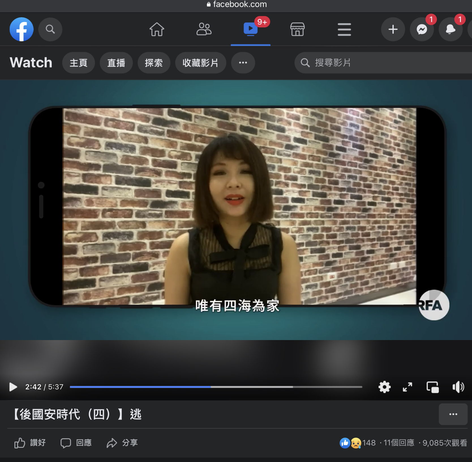Open the notifications bell
Screen dimensions: 472x462
pyautogui.click(x=450, y=29)
